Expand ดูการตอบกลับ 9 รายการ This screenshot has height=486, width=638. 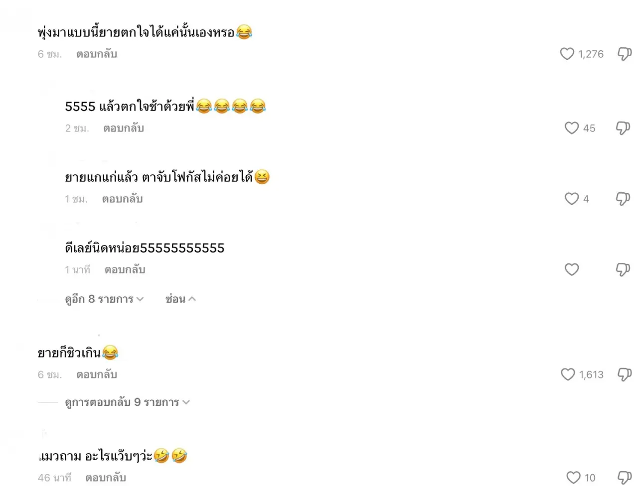(127, 402)
